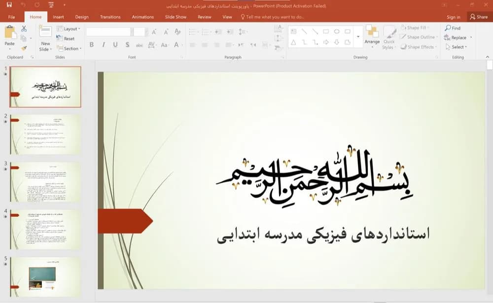Screen dimensions: 493x303
Task: Click the Reset slide button
Action: pos(66,38)
